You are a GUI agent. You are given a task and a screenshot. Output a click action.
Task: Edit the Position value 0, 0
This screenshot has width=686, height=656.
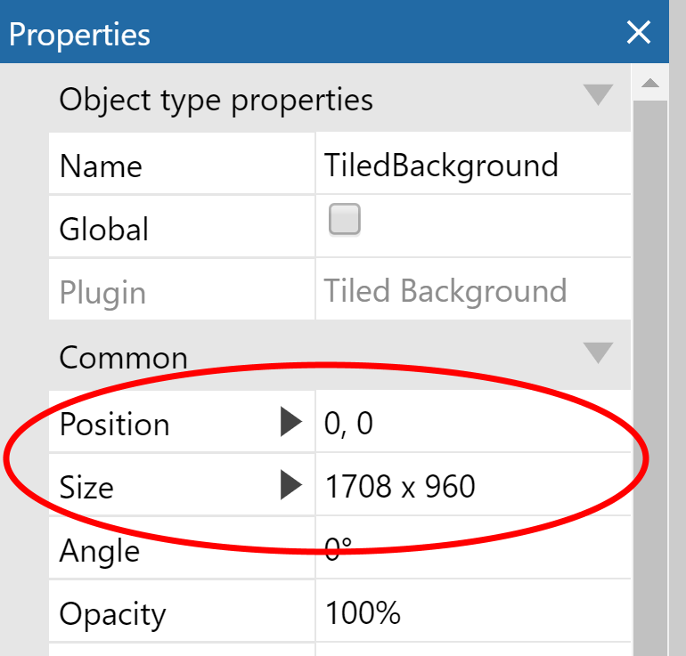click(473, 422)
